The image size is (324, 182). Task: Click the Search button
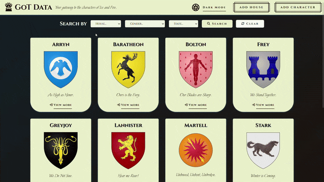click(217, 24)
